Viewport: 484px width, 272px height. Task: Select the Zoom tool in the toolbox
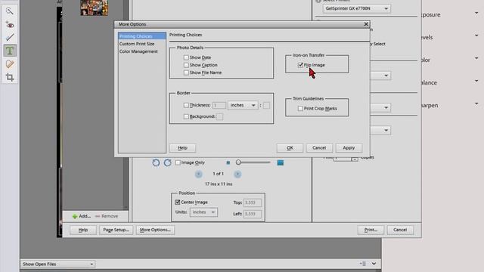point(10,11)
